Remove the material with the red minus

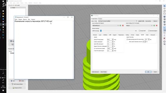click(x=123, y=26)
